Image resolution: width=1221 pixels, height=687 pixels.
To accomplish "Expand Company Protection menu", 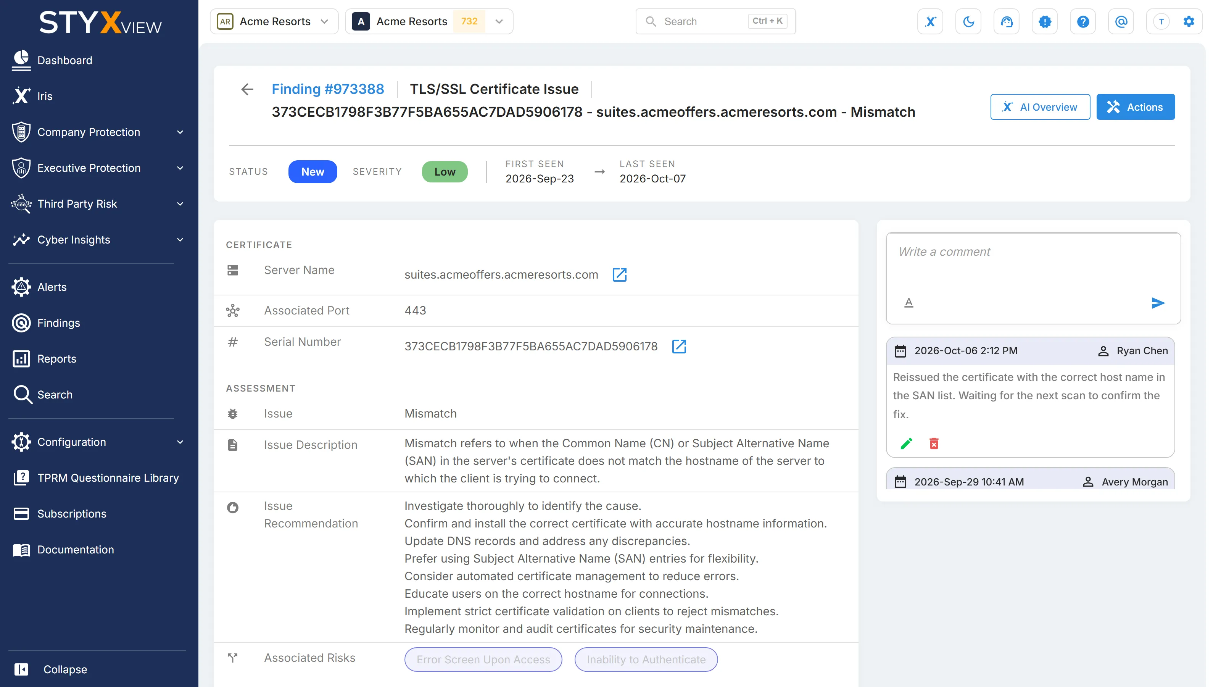I will (99, 132).
